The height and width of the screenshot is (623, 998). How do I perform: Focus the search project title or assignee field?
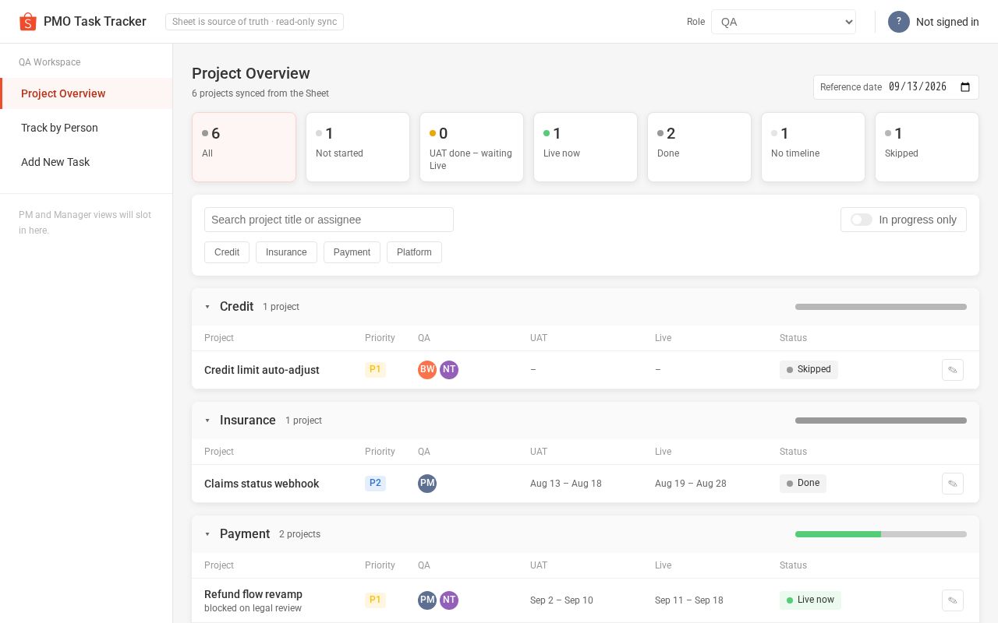pyautogui.click(x=329, y=220)
